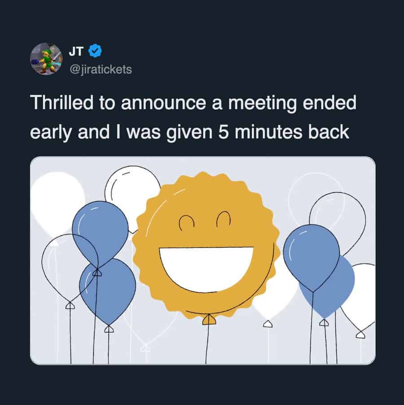Click the smiley balloon's right eye
The width and height of the screenshot is (404, 405).
coord(223,220)
